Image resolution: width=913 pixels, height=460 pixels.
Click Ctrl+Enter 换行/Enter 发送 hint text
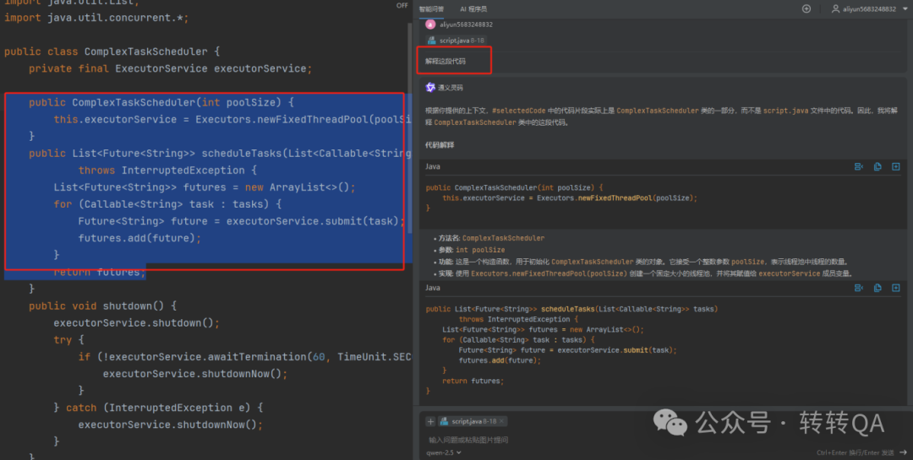point(856,452)
